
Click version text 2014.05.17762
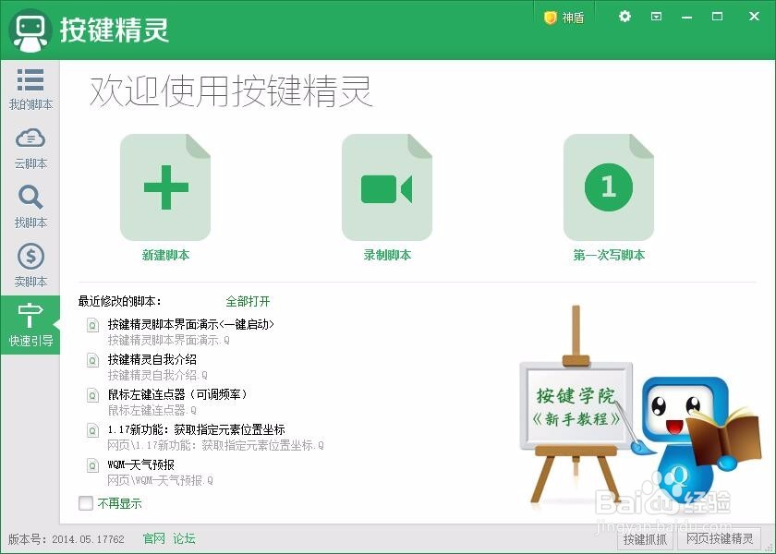click(x=88, y=539)
